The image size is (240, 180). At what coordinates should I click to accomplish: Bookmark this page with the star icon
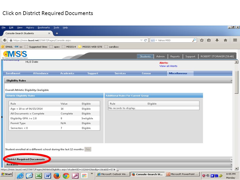pyautogui.click(x=202, y=40)
